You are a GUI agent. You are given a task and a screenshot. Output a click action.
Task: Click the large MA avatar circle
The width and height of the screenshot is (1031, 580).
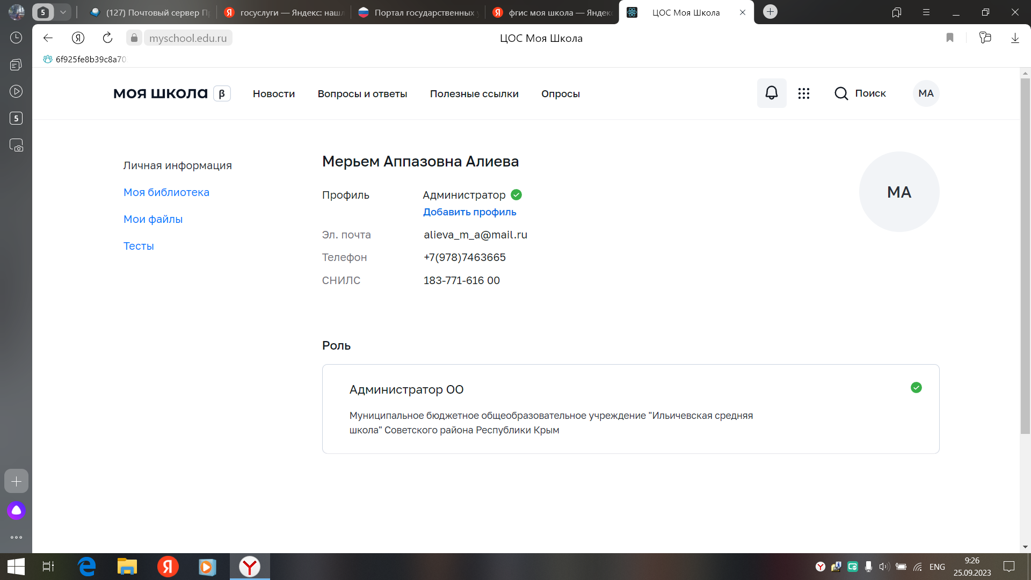click(x=899, y=192)
